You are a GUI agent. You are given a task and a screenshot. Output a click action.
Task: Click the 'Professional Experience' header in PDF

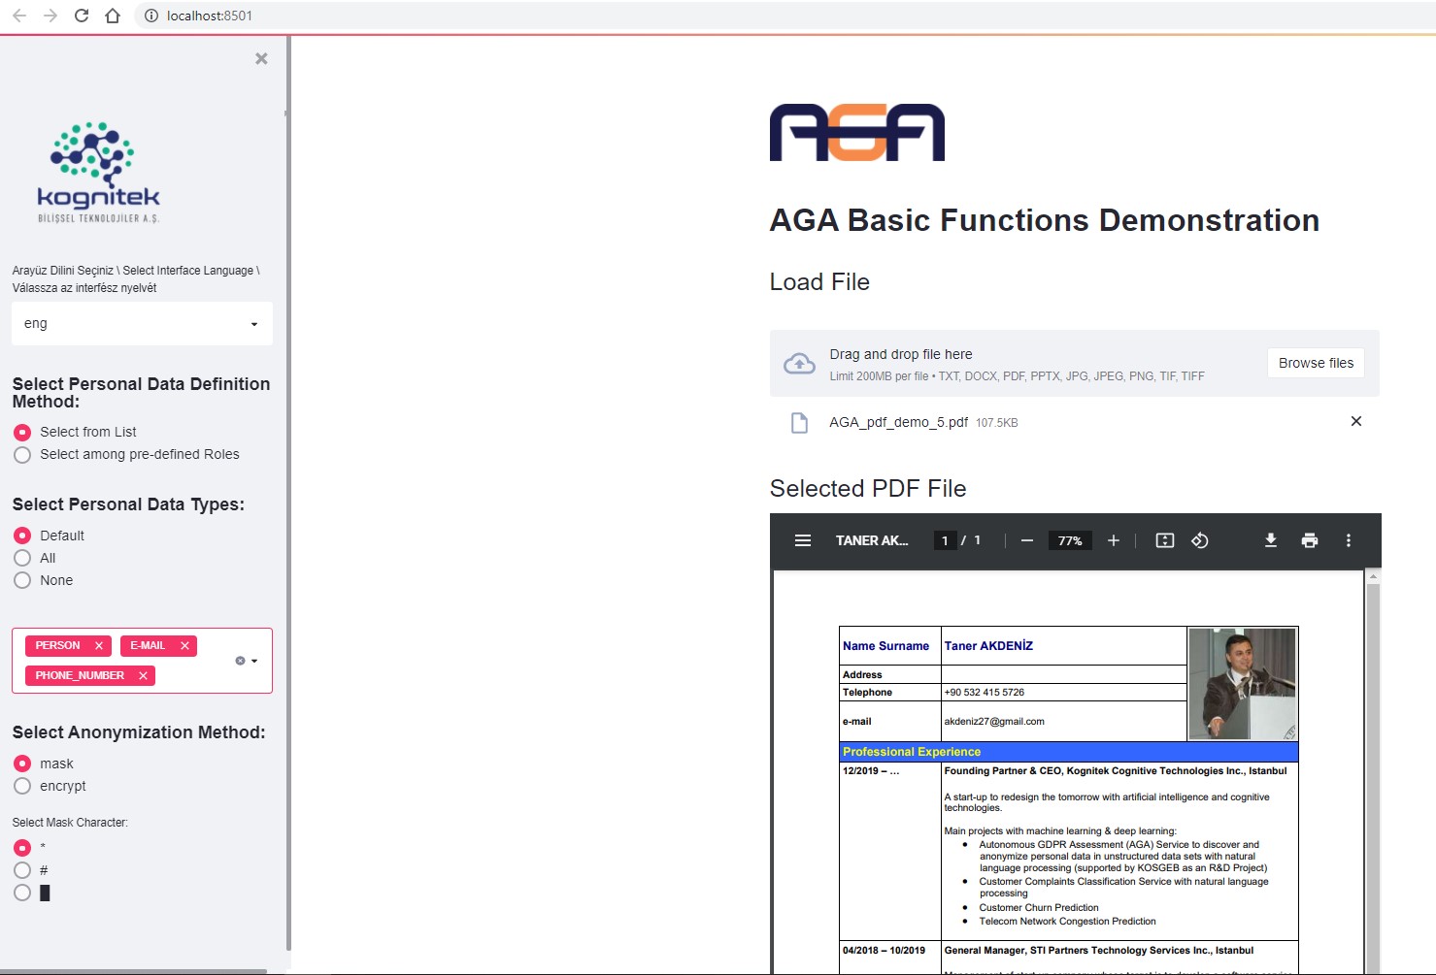[x=912, y=752]
